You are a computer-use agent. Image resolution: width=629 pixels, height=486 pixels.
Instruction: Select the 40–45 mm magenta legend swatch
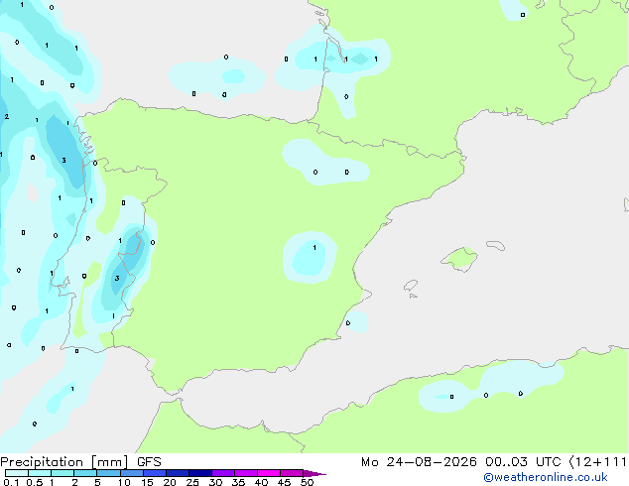pos(269,473)
